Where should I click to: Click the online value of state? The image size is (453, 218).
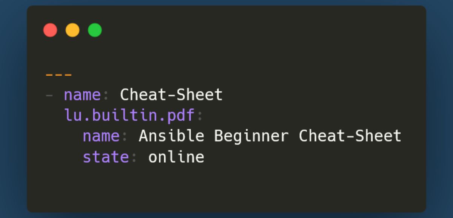click(176, 157)
